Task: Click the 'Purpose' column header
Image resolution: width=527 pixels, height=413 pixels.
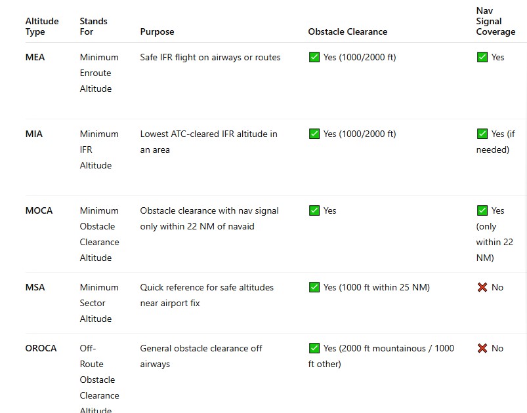Action: point(157,32)
